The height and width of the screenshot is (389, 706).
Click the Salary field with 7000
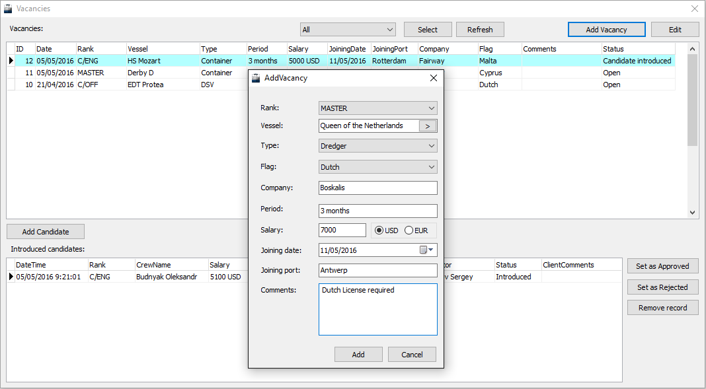click(342, 230)
